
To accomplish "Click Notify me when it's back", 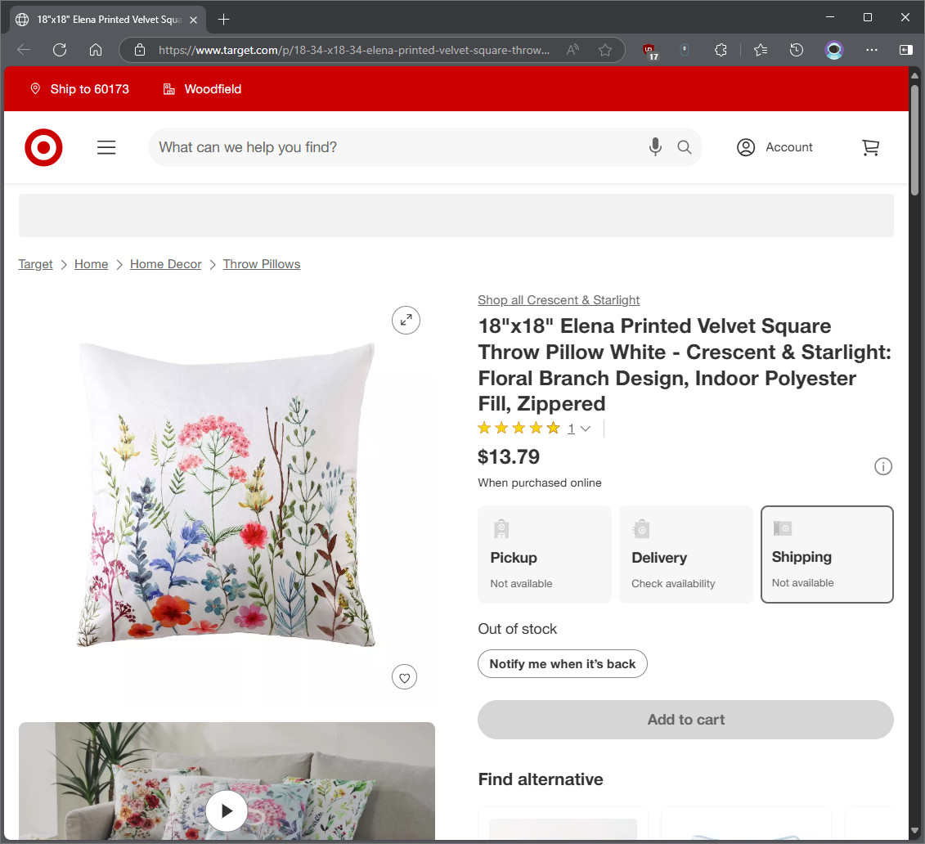I will 562,664.
